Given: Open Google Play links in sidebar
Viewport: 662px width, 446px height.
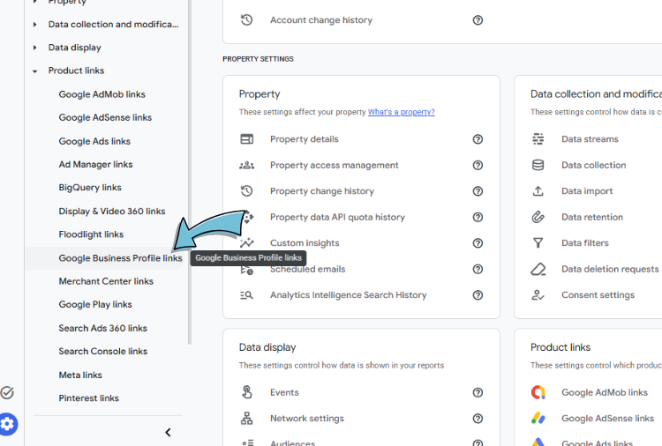Looking at the screenshot, I should pos(95,304).
